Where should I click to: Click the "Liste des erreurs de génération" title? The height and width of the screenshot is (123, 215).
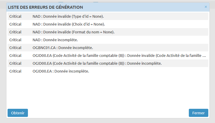pyautogui.click(x=45, y=7)
